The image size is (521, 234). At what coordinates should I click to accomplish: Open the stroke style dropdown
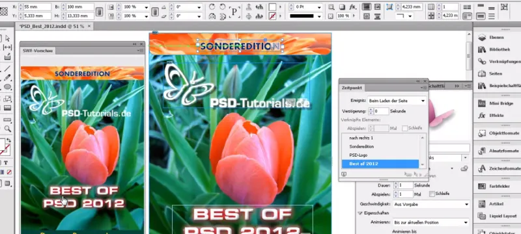[319, 16]
